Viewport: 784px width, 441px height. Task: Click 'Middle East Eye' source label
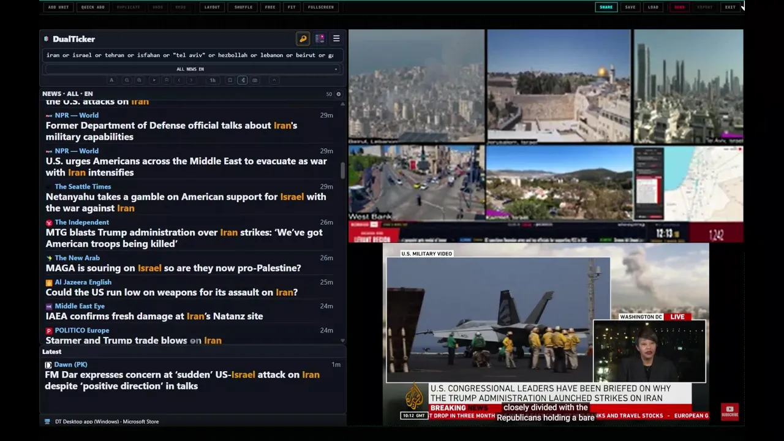pyautogui.click(x=80, y=306)
